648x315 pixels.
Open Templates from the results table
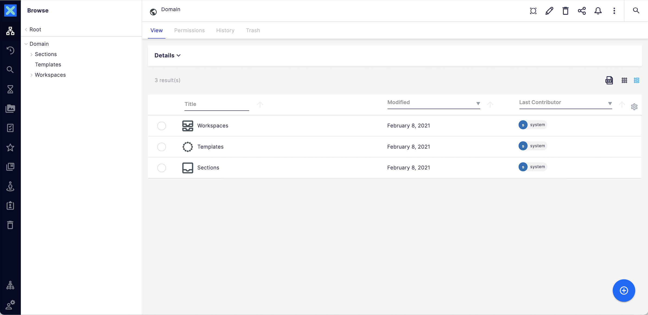click(x=210, y=147)
